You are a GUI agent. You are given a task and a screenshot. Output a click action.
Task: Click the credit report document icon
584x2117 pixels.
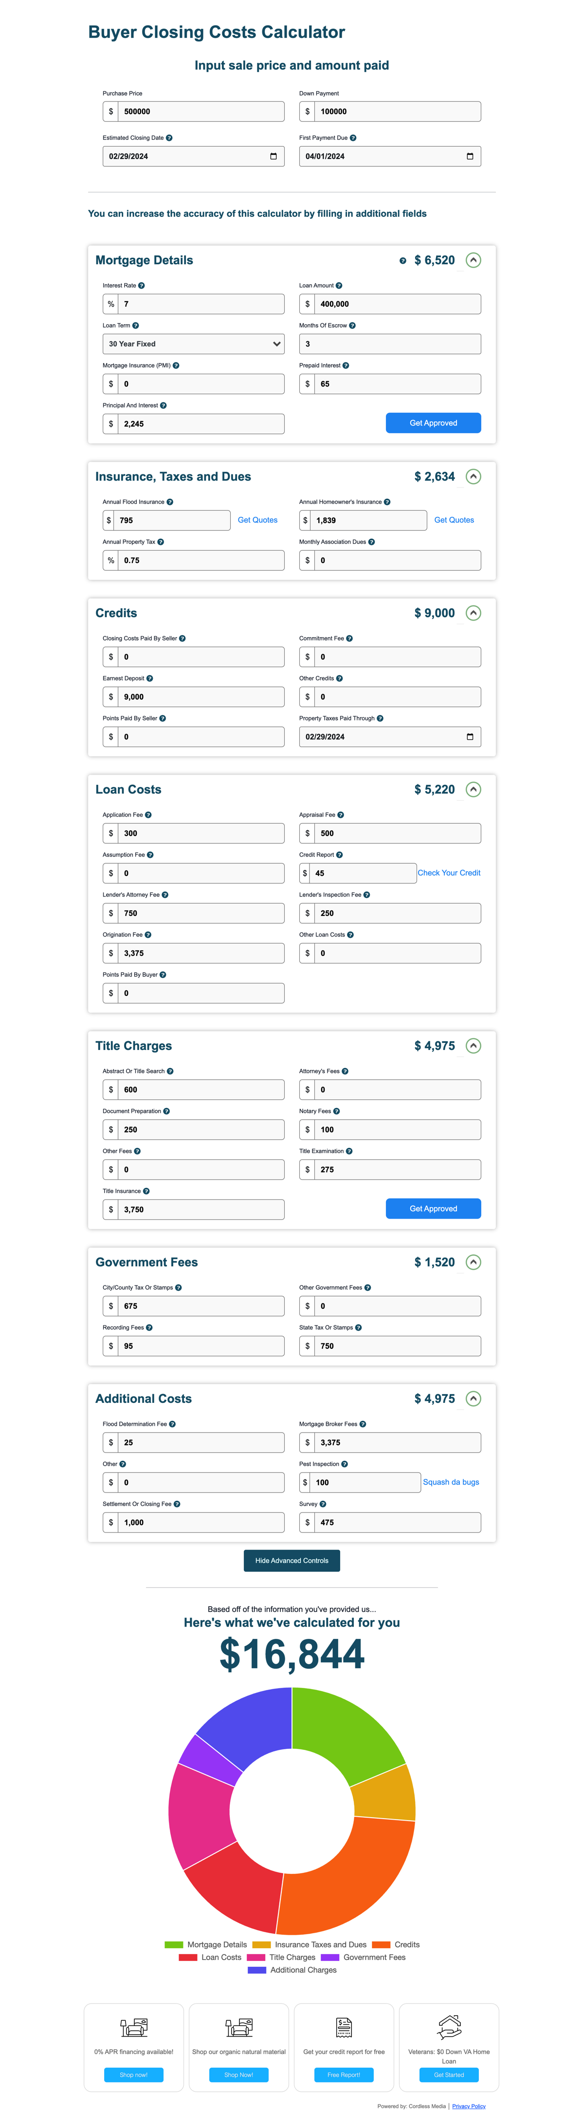point(344,2027)
